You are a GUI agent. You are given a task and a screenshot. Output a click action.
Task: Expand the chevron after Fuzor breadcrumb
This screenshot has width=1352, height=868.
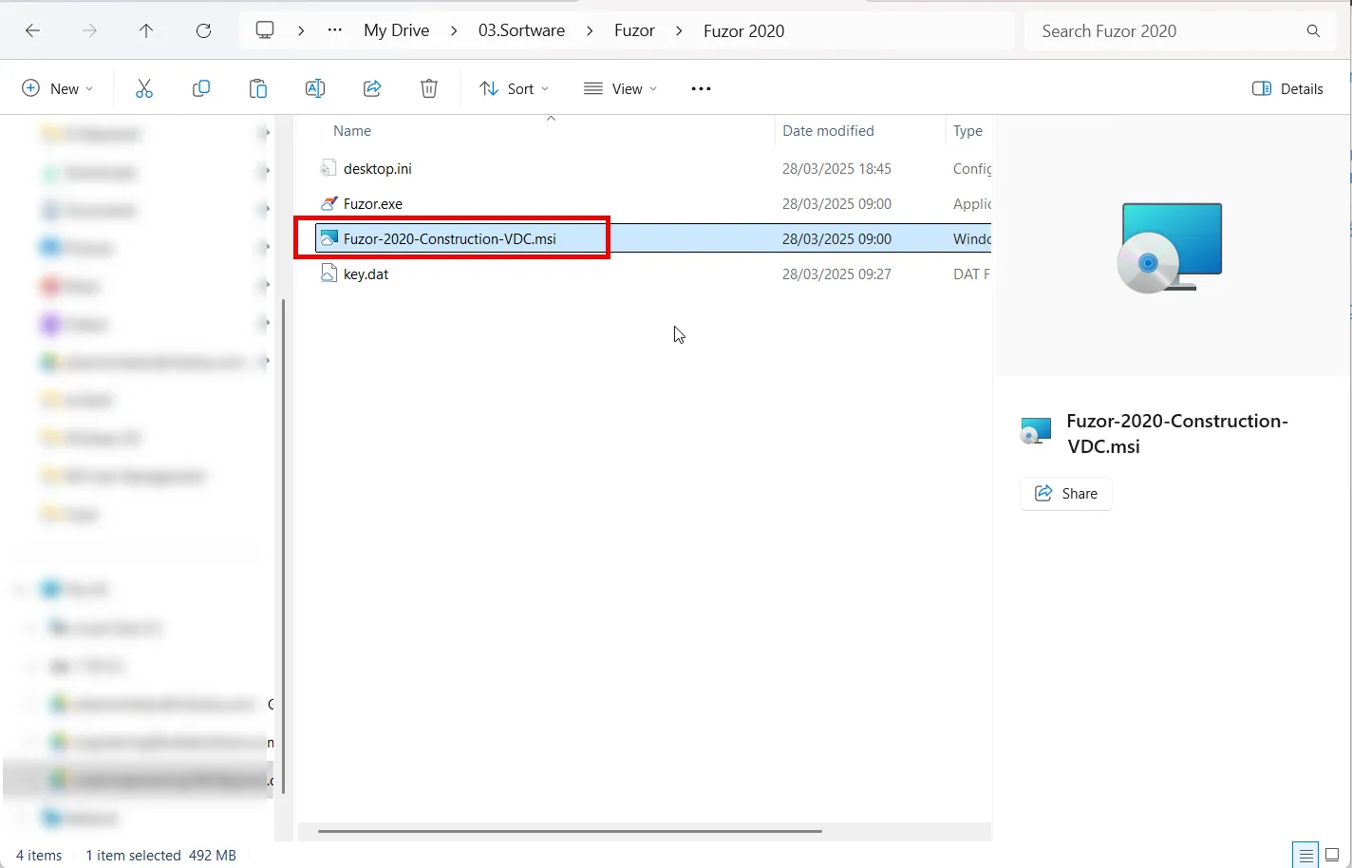(x=679, y=30)
